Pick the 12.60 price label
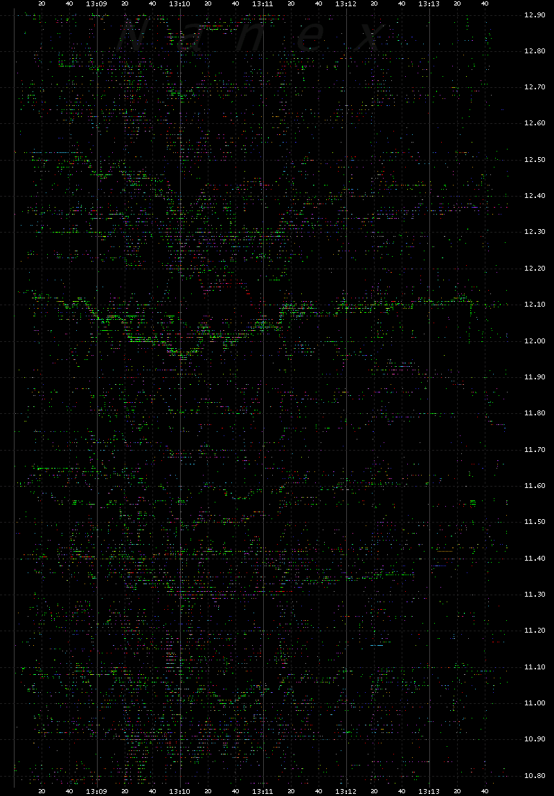554x796 pixels. (x=534, y=123)
